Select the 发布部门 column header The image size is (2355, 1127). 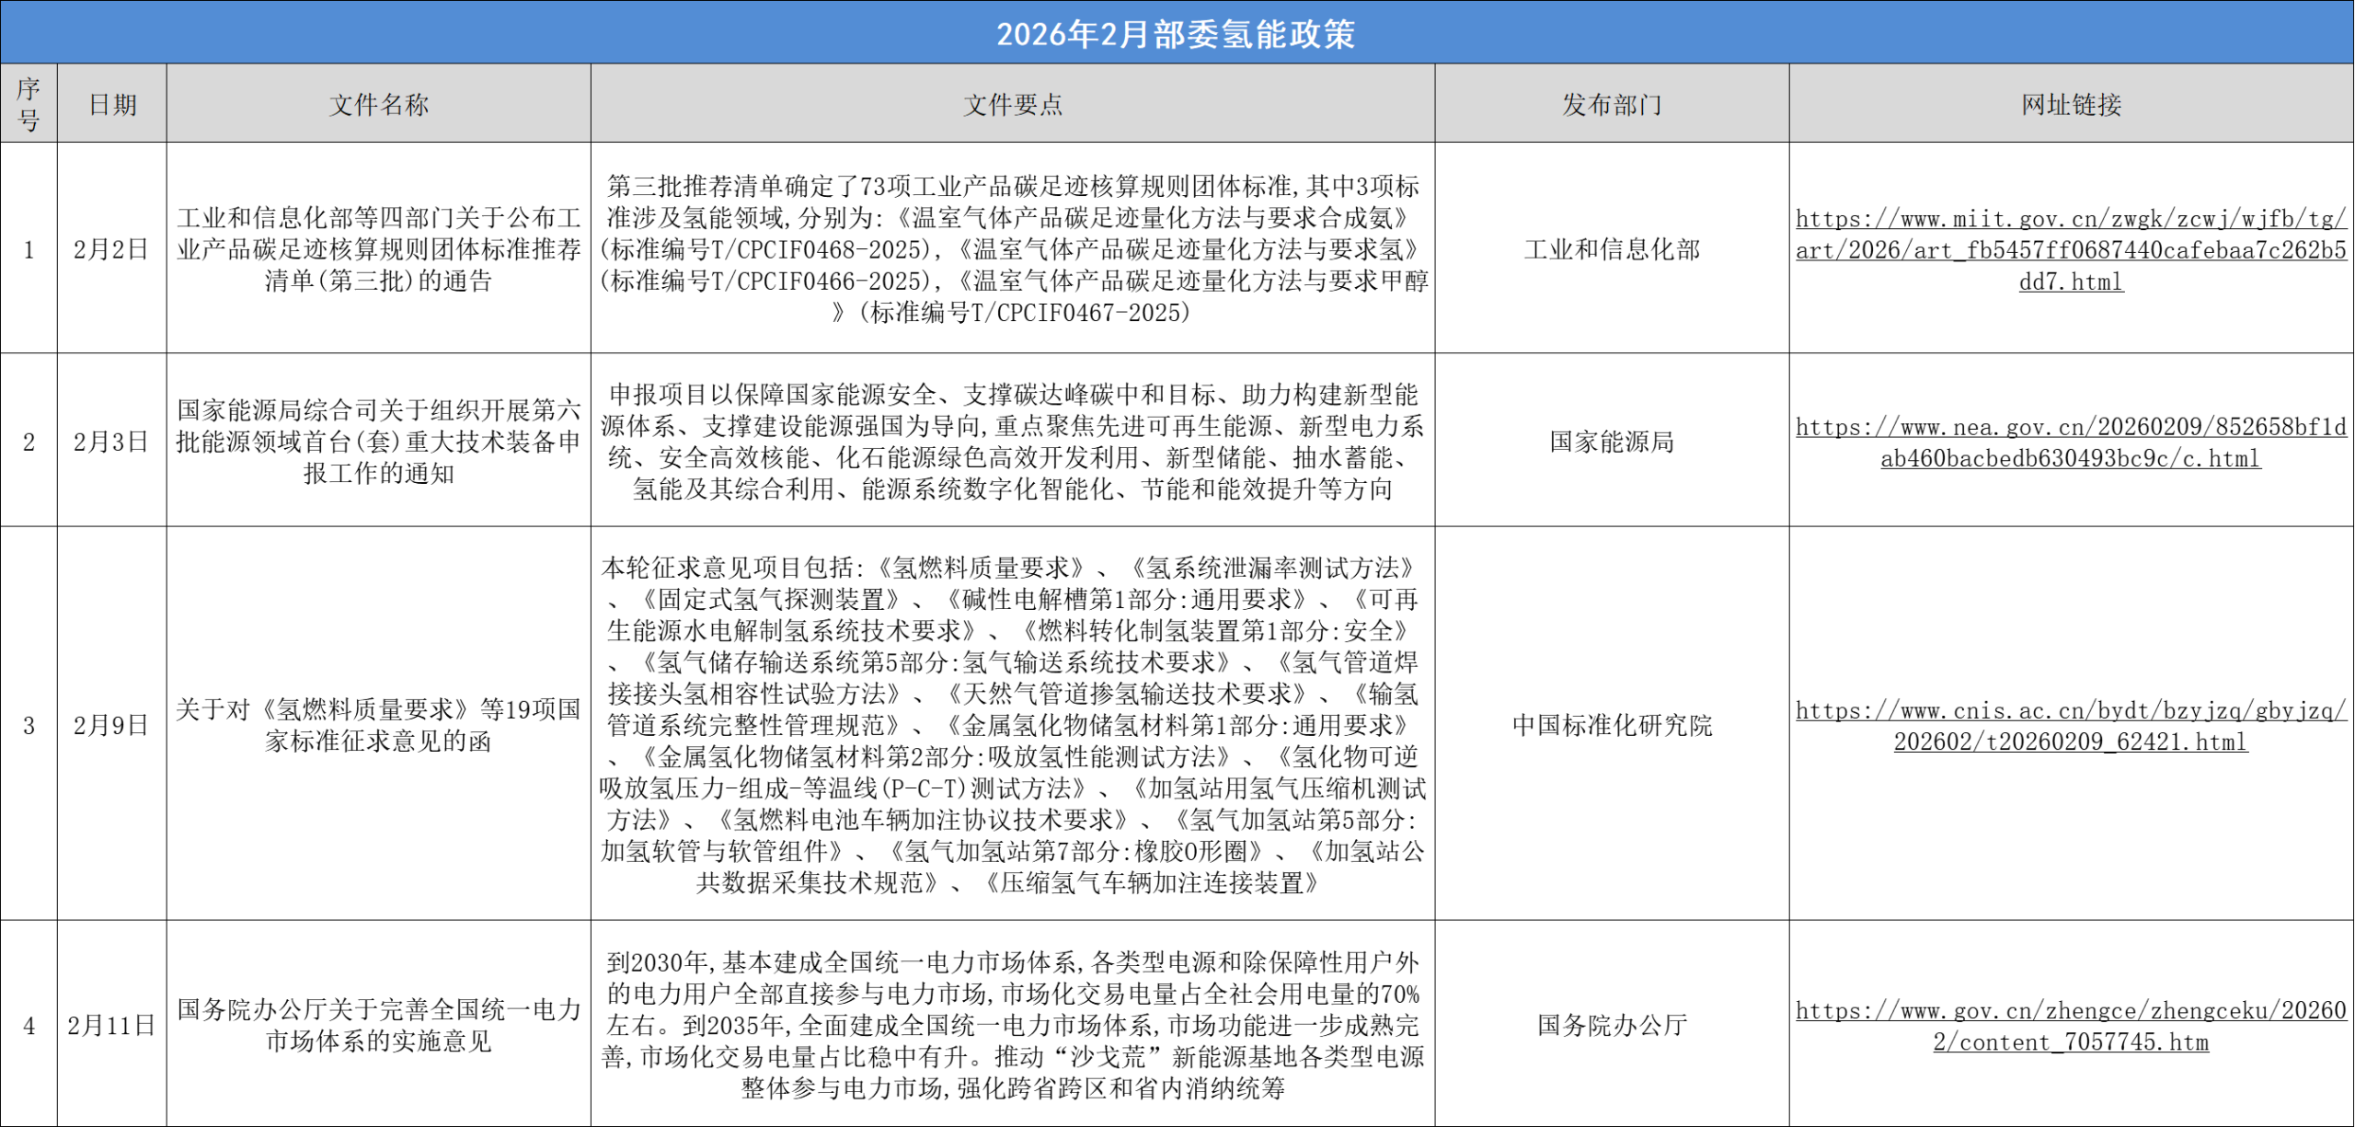coord(1612,104)
